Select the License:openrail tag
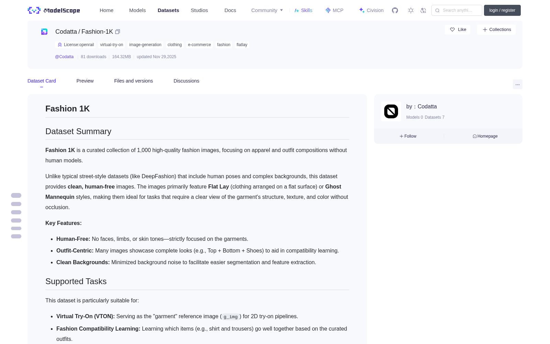 tap(76, 45)
